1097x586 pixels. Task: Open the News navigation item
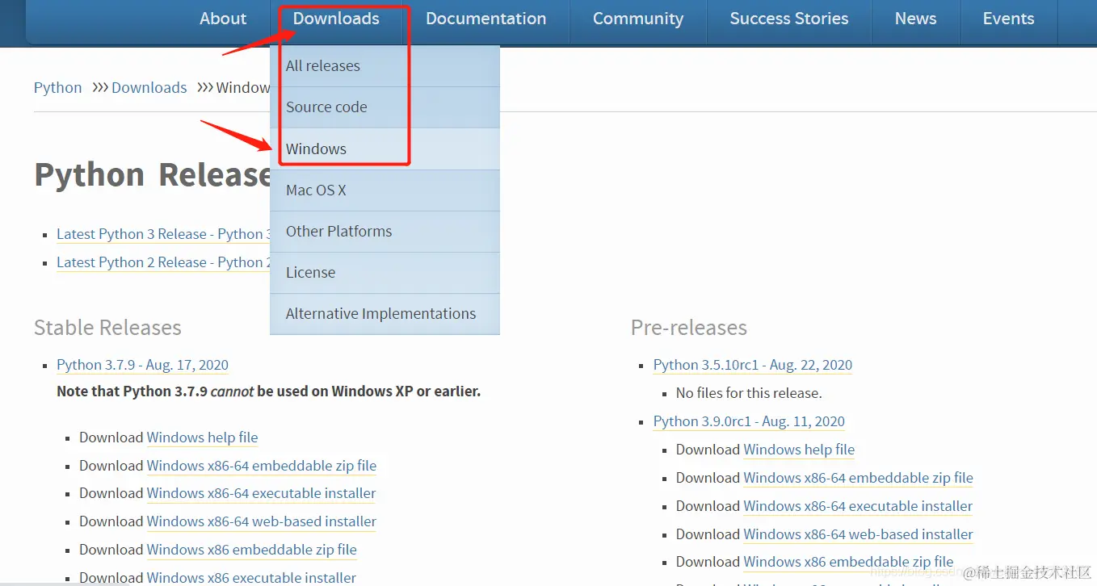(915, 19)
